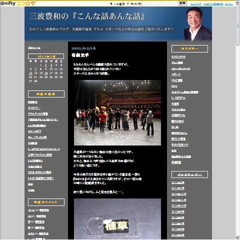
Task: Click the @nifty Cocolog logo
Action: 18,3
